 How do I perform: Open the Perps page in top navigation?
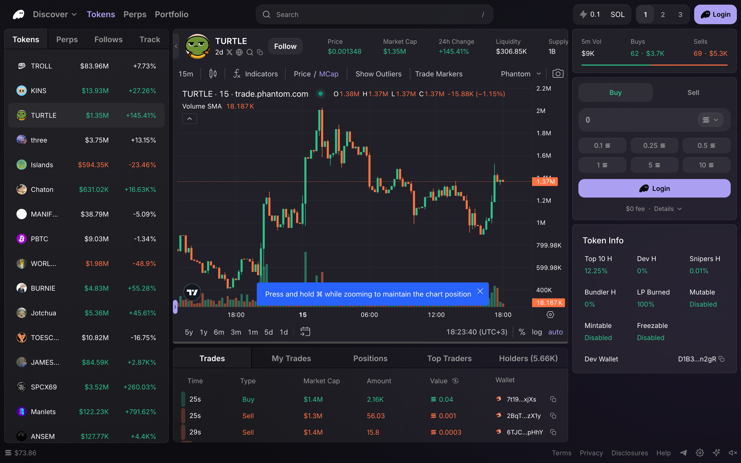pyautogui.click(x=135, y=14)
